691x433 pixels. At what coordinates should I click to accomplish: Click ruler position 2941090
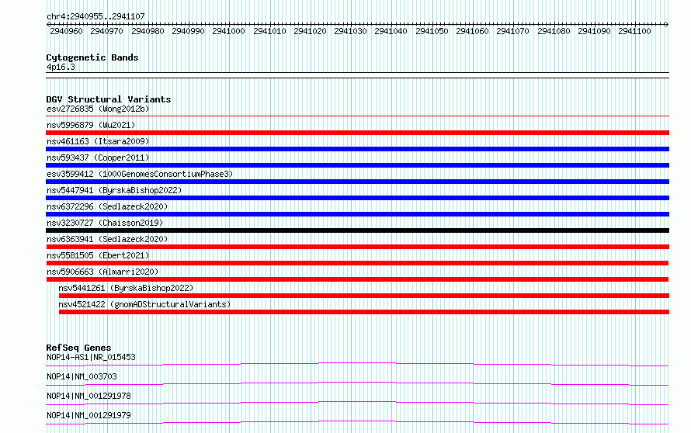[x=595, y=31]
